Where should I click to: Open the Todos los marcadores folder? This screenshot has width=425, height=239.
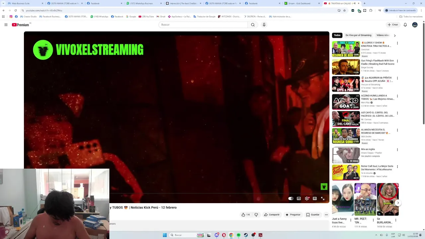click(411, 17)
